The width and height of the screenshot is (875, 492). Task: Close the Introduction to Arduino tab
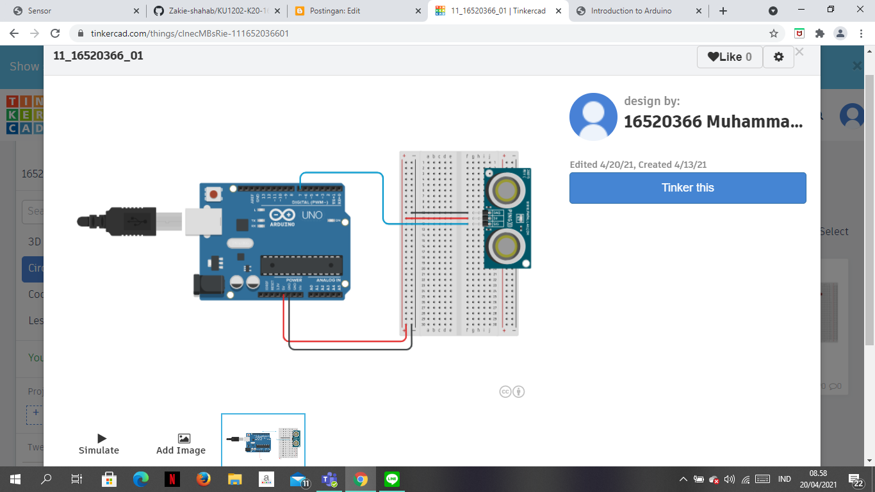[699, 11]
